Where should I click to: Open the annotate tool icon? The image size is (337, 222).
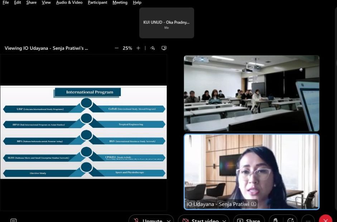pyautogui.click(x=153, y=48)
